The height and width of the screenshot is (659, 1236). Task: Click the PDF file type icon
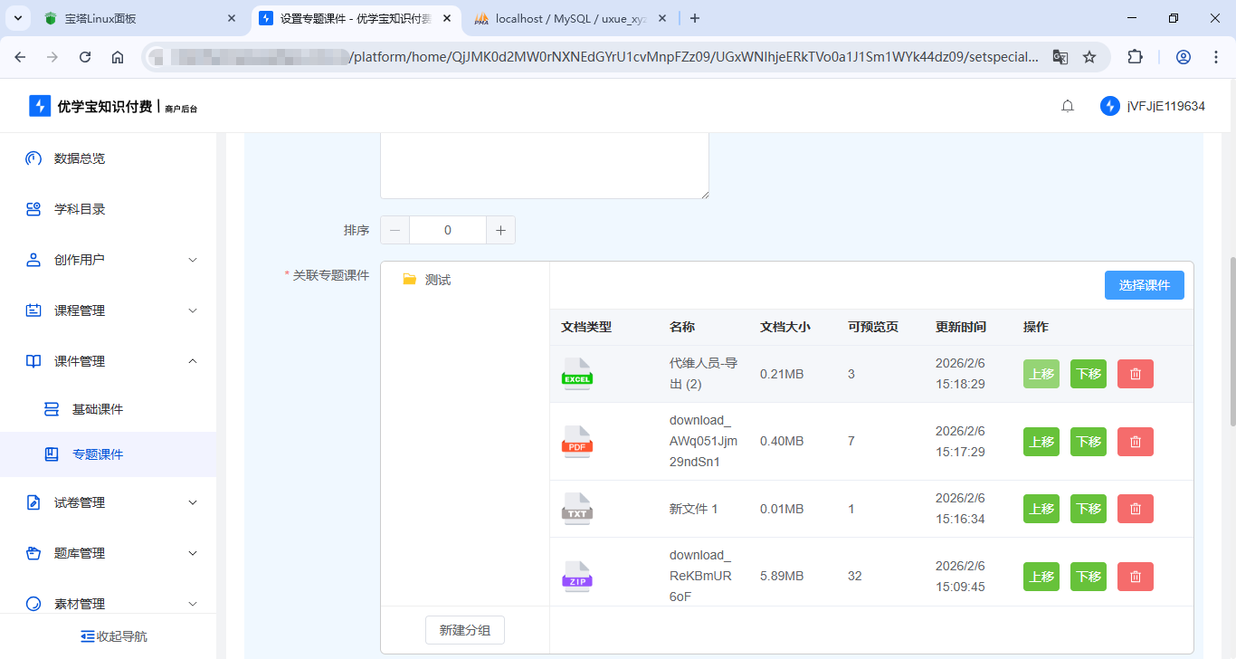tap(577, 442)
